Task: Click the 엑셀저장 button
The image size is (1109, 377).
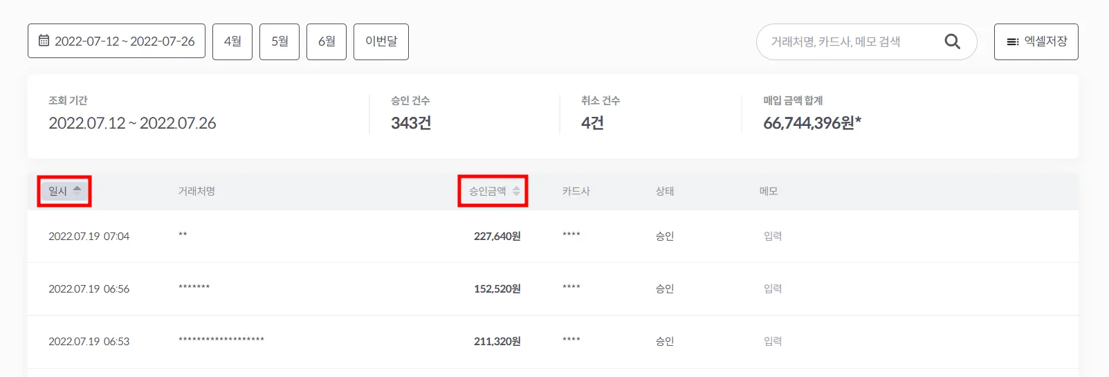Action: tap(1036, 42)
